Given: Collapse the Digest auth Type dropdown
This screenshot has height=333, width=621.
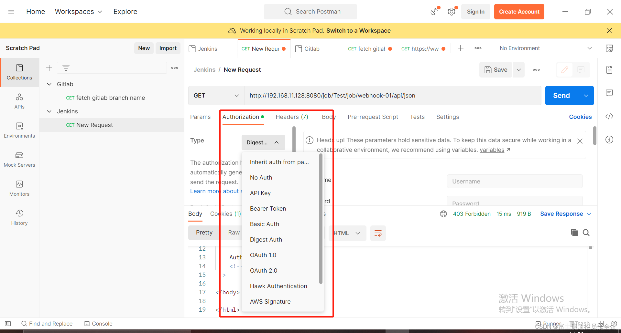Looking at the screenshot, I should pos(263,142).
